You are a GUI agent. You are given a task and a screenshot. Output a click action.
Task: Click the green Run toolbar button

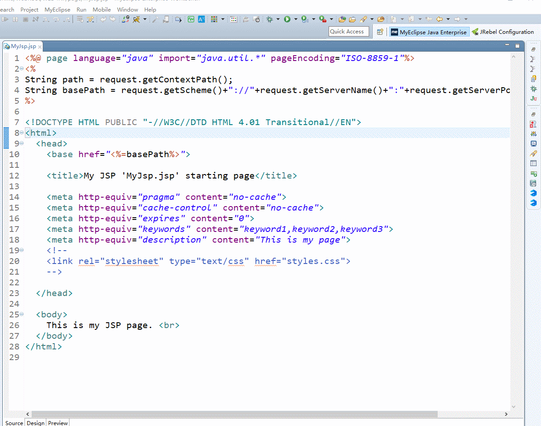click(287, 19)
